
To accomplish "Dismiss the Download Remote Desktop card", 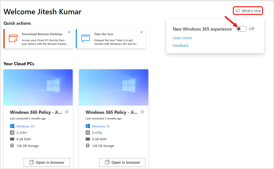I will (x=69, y=32).
